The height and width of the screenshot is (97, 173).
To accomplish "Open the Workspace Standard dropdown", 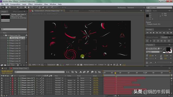I will 136,8.
